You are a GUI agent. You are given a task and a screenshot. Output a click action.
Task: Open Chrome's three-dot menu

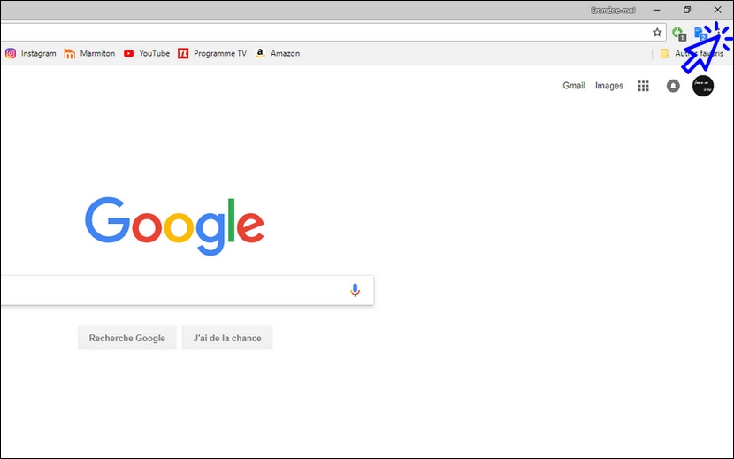[720, 33]
